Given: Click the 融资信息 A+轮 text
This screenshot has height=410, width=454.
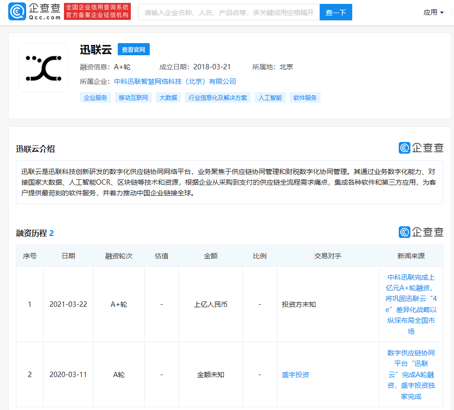Looking at the screenshot, I should pyautogui.click(x=105, y=67).
